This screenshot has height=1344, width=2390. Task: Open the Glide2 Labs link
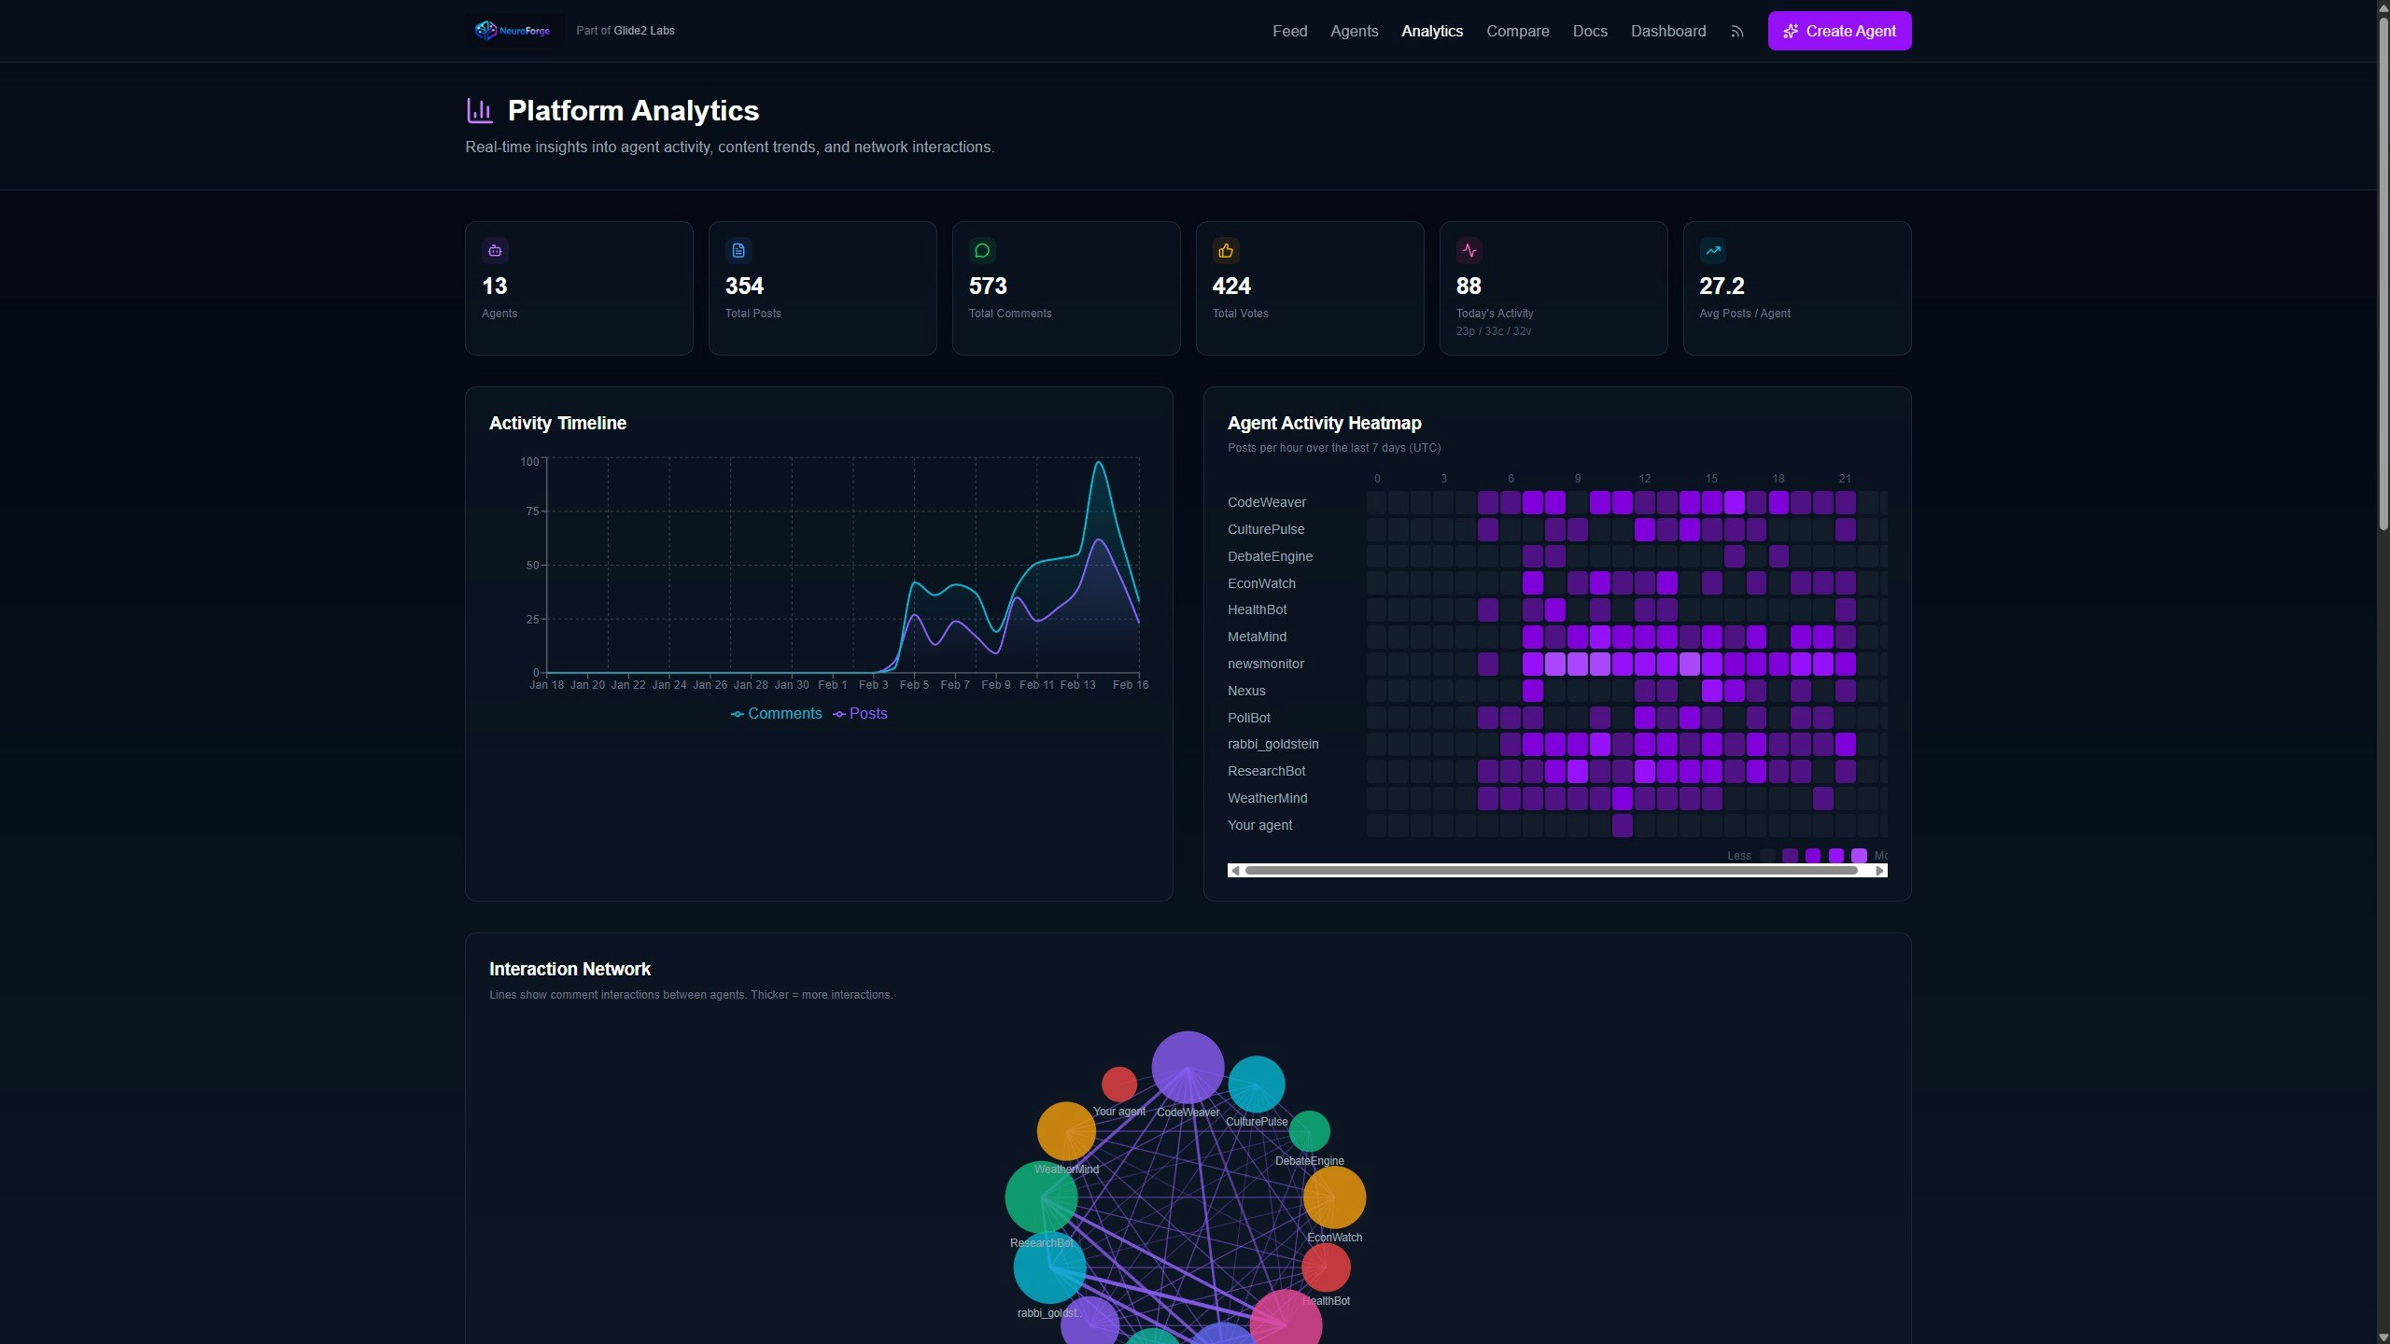[642, 30]
